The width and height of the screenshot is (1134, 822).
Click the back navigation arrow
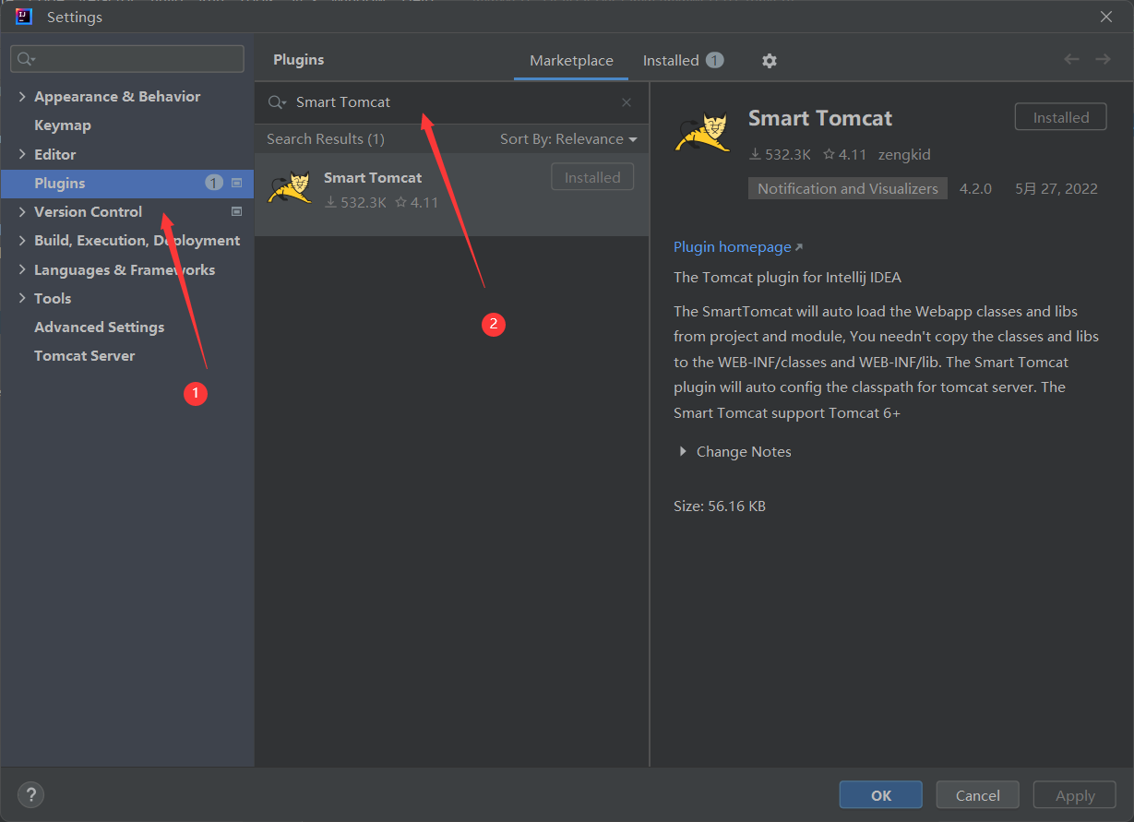[x=1071, y=60]
